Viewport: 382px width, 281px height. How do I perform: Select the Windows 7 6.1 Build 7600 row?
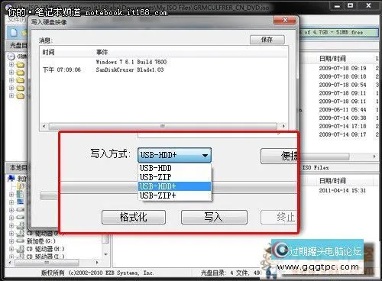click(x=131, y=62)
